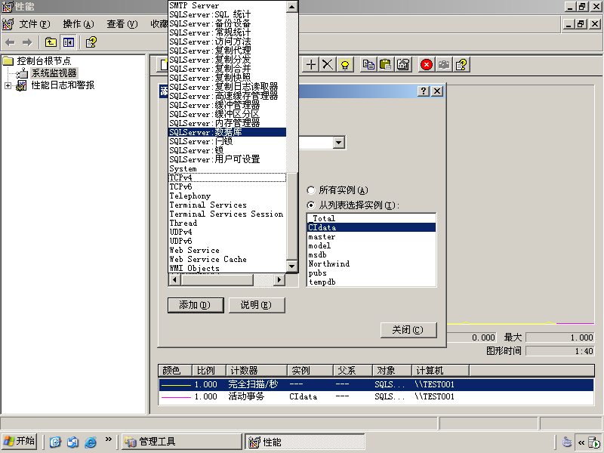Select 系统监视器 in the tree
The image size is (604, 453).
(54, 73)
